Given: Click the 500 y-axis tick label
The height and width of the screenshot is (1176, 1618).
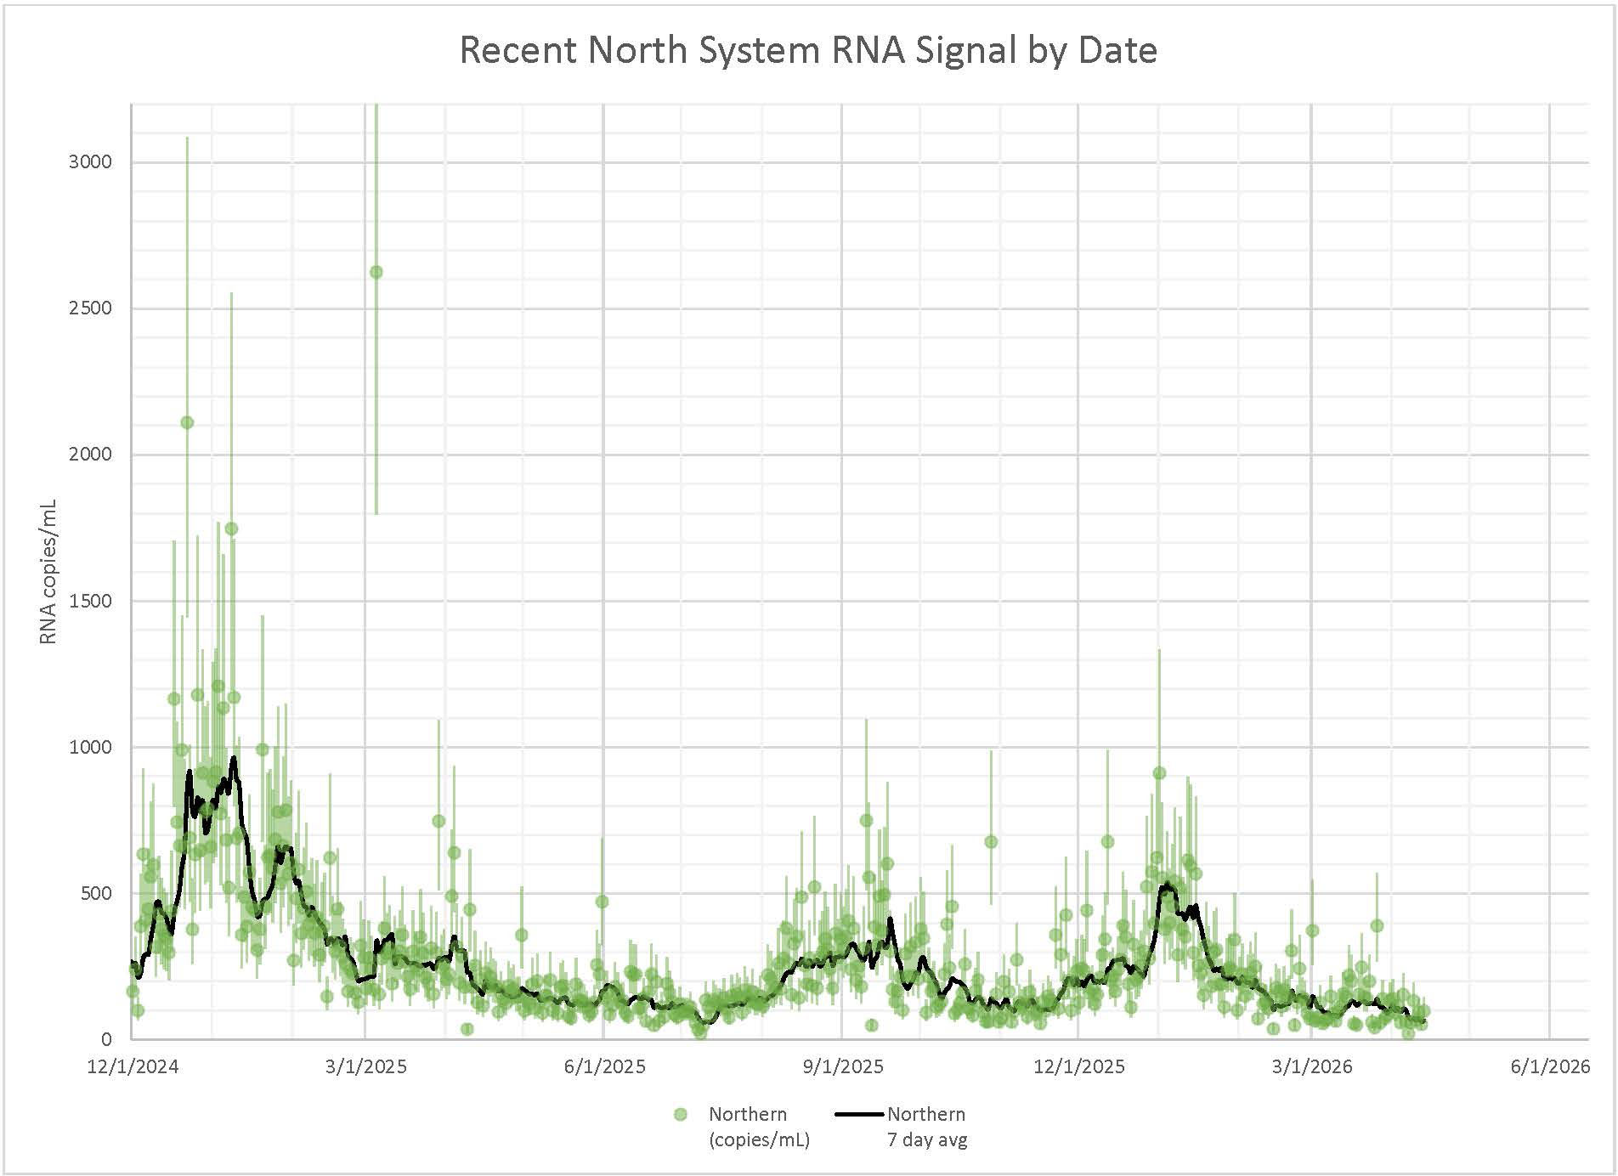Looking at the screenshot, I should [95, 894].
